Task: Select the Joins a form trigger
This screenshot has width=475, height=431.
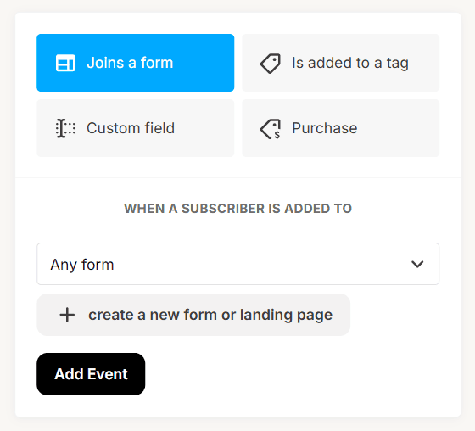Action: (136, 63)
